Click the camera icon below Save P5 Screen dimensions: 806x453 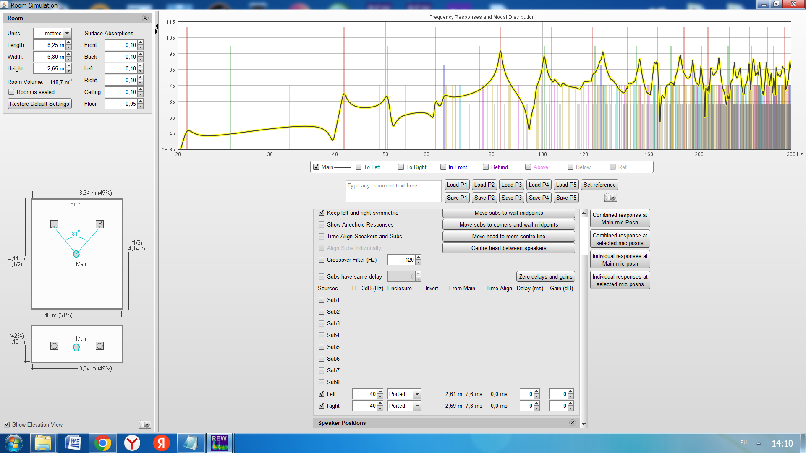(610, 198)
